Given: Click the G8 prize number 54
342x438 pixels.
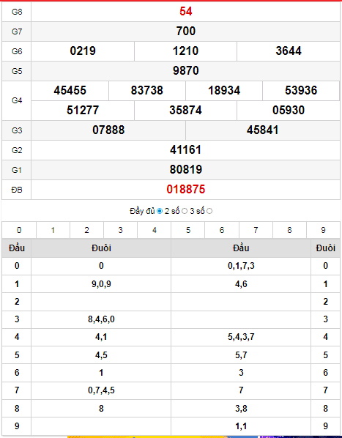Looking at the screenshot, I should (x=186, y=12).
